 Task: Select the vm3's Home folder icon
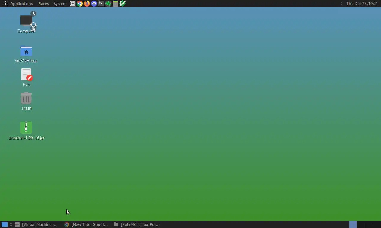(26, 54)
